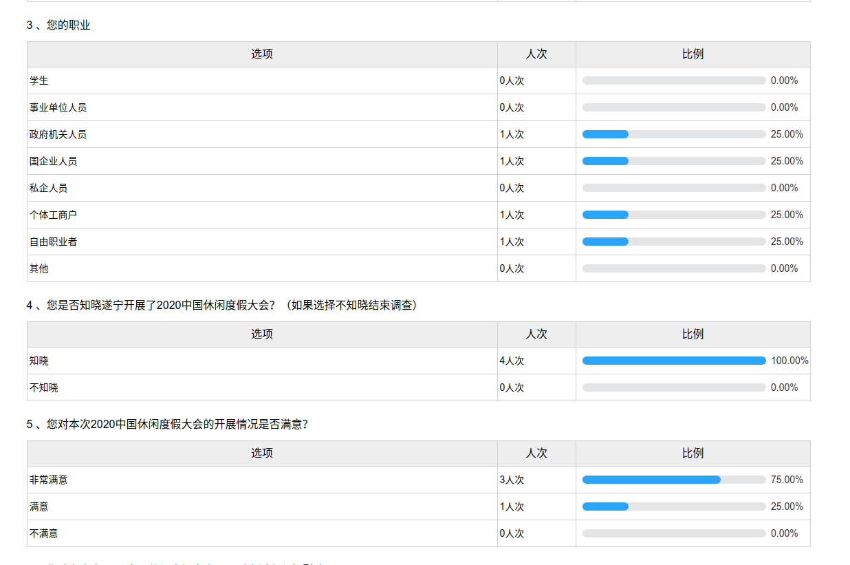Image resolution: width=850 pixels, height=565 pixels.
Task: Click the 人次 column header in question 4
Action: pos(536,334)
